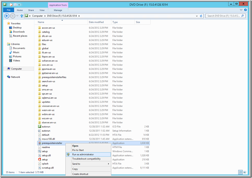
Task: Select the xlserver.en-us folder
Action: coord(49,123)
